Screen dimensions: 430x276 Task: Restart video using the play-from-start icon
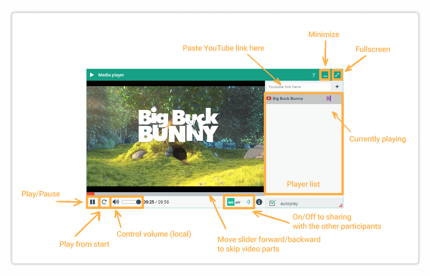point(104,202)
